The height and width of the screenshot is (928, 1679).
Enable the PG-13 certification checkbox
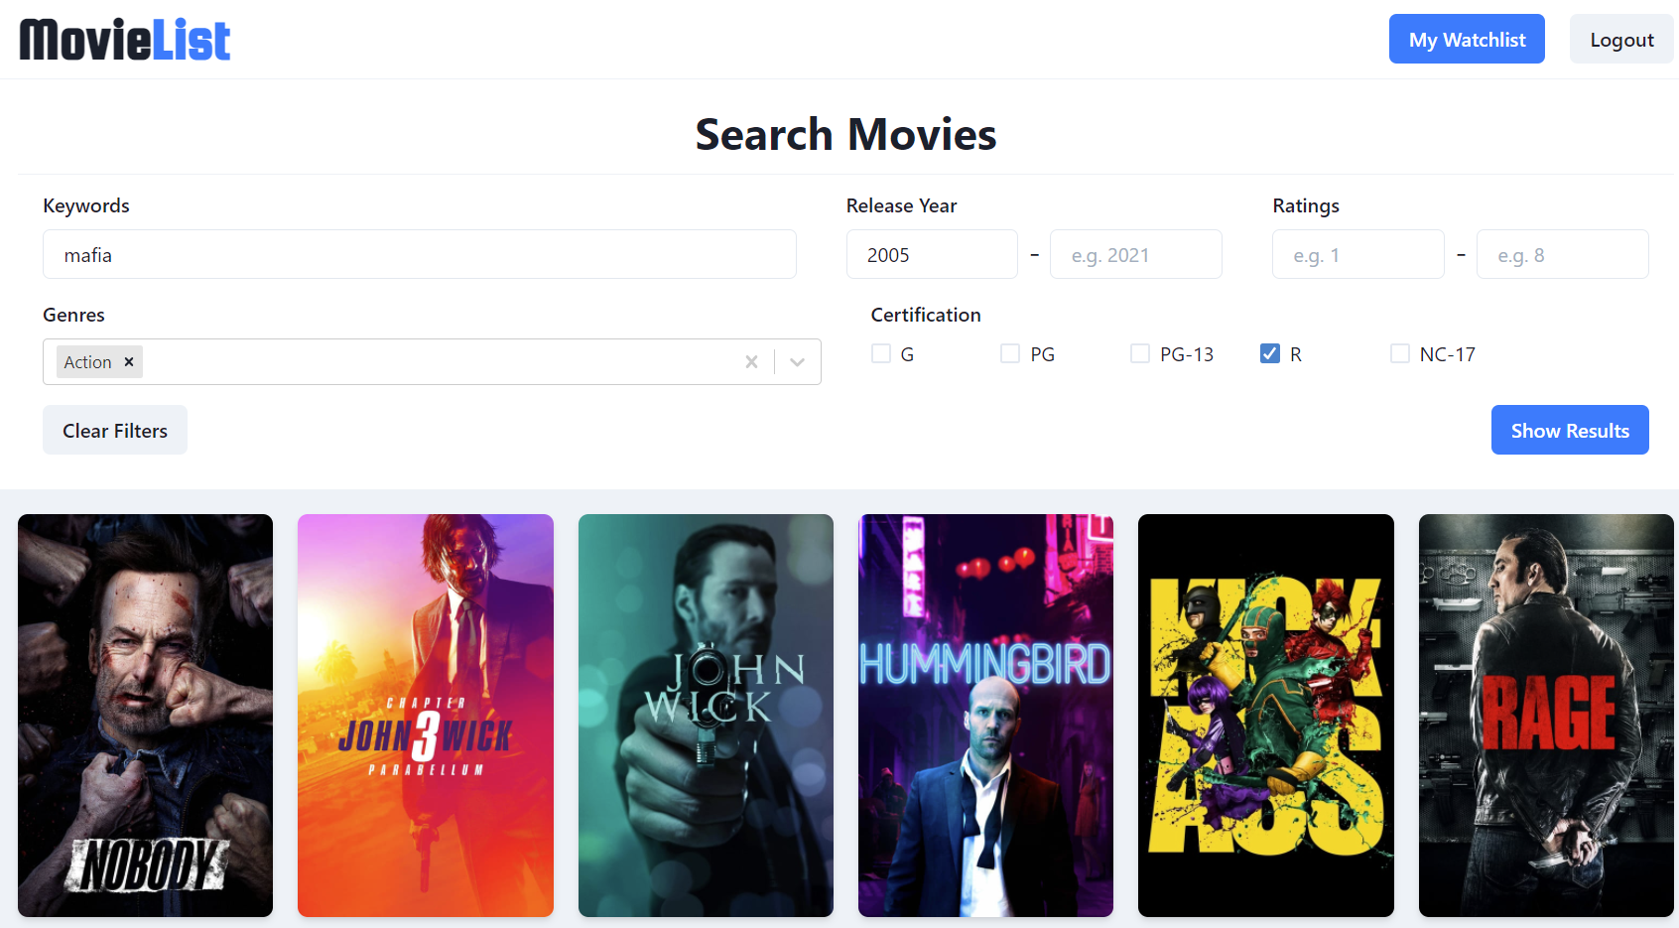(1140, 353)
